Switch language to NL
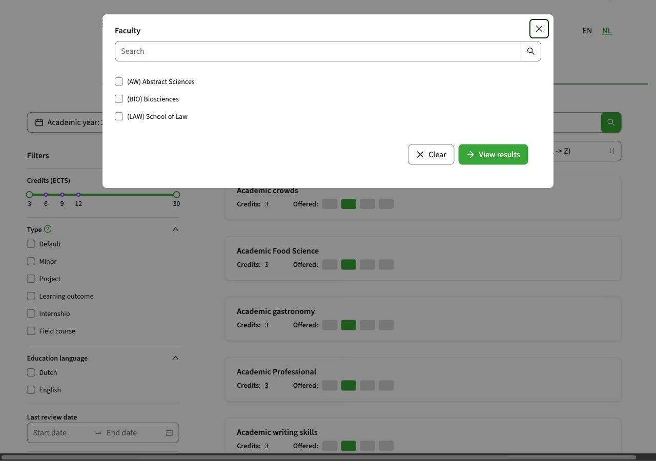Screen dimensions: 656x461 pyautogui.click(x=607, y=31)
